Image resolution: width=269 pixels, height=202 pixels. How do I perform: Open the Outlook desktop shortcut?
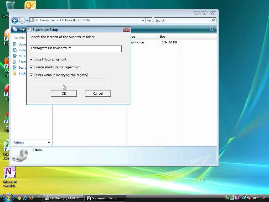point(30,5)
